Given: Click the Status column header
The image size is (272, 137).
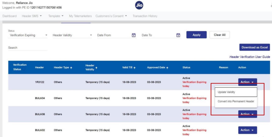Looking at the screenshot, I should point(186,67).
